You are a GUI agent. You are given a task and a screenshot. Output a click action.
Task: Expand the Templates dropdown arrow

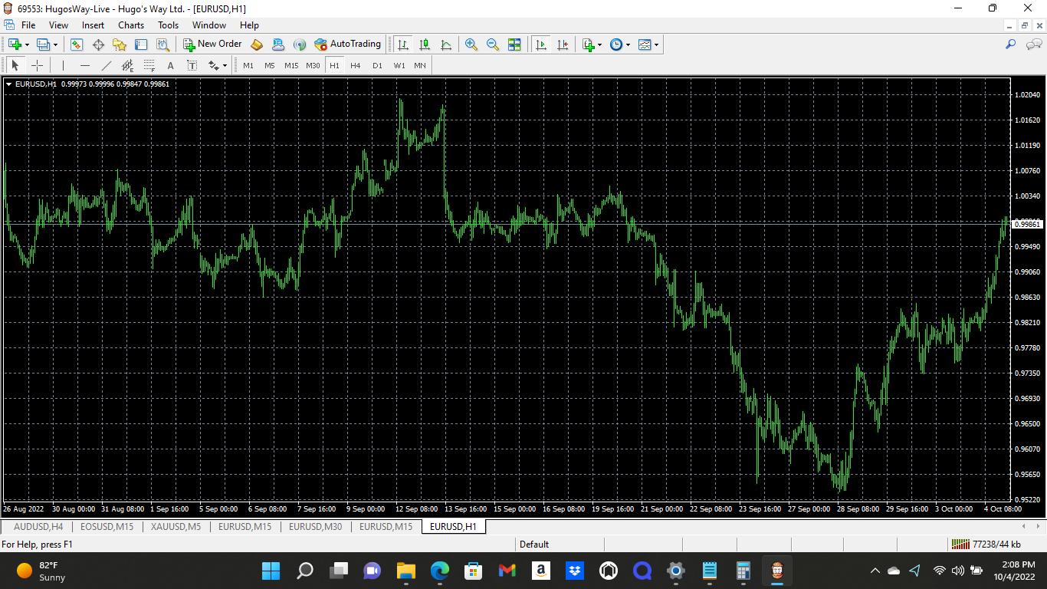656,44
